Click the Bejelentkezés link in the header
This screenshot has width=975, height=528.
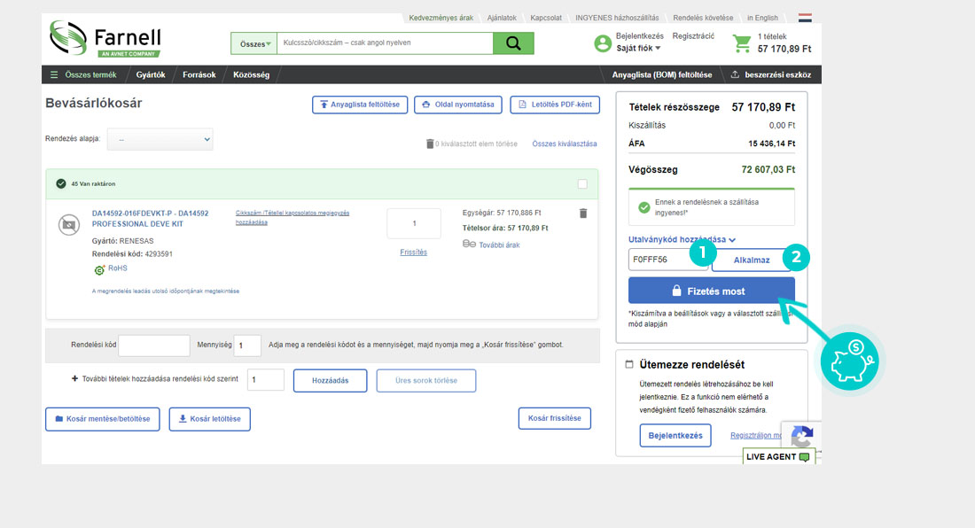(x=640, y=36)
